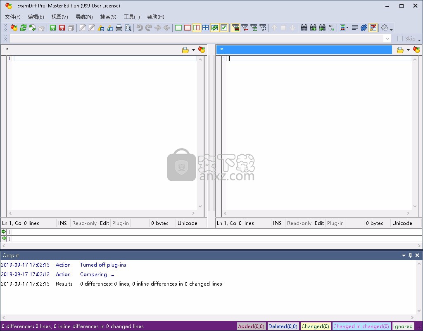The height and width of the screenshot is (331, 423).
Task: Click green left-arrow sync line icon
Action: click(x=4, y=238)
